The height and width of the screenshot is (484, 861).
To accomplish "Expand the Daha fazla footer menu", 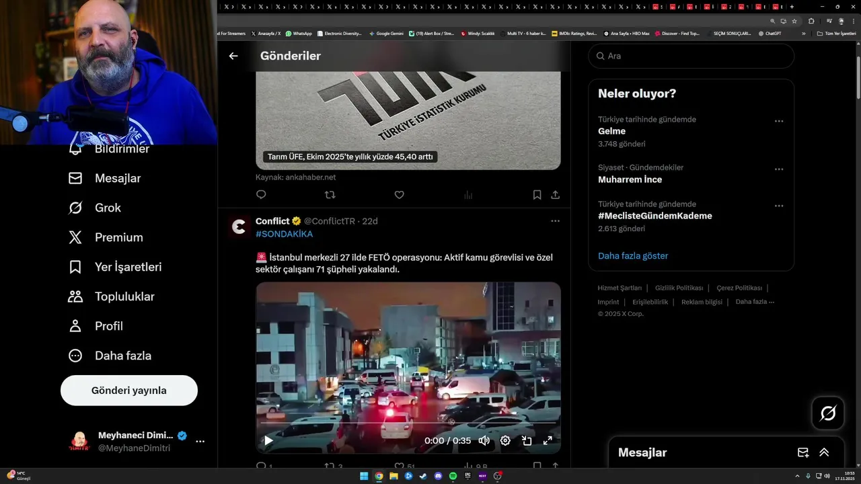I will pyautogui.click(x=755, y=302).
